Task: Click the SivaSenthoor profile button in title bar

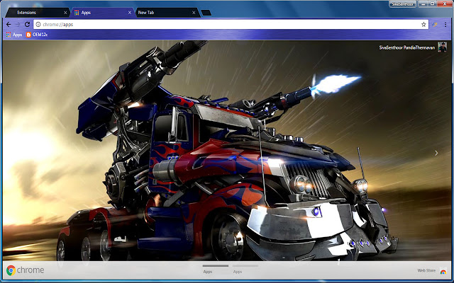Action: 402,4
